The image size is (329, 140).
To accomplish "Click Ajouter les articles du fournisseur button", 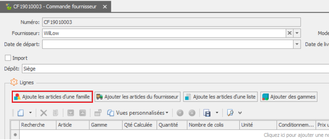I will [137, 97].
